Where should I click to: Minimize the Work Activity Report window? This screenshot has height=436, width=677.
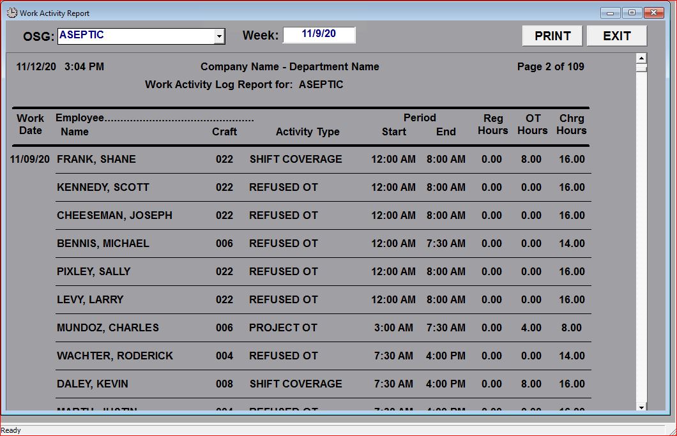tap(610, 13)
